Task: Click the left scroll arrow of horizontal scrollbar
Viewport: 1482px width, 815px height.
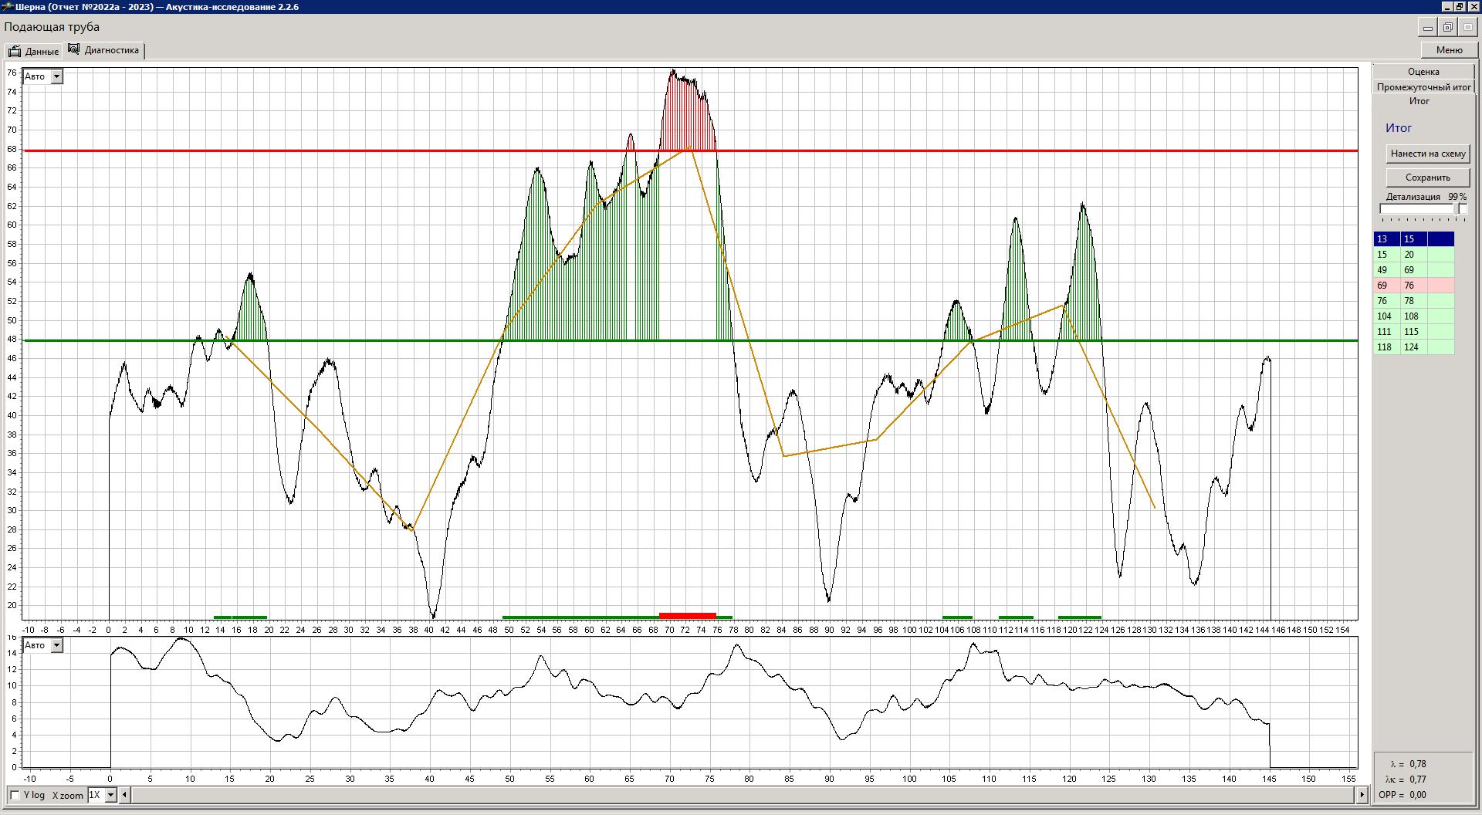Action: pyautogui.click(x=125, y=794)
